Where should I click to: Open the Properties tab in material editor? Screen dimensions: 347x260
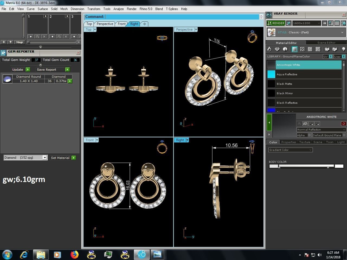[x=288, y=142]
